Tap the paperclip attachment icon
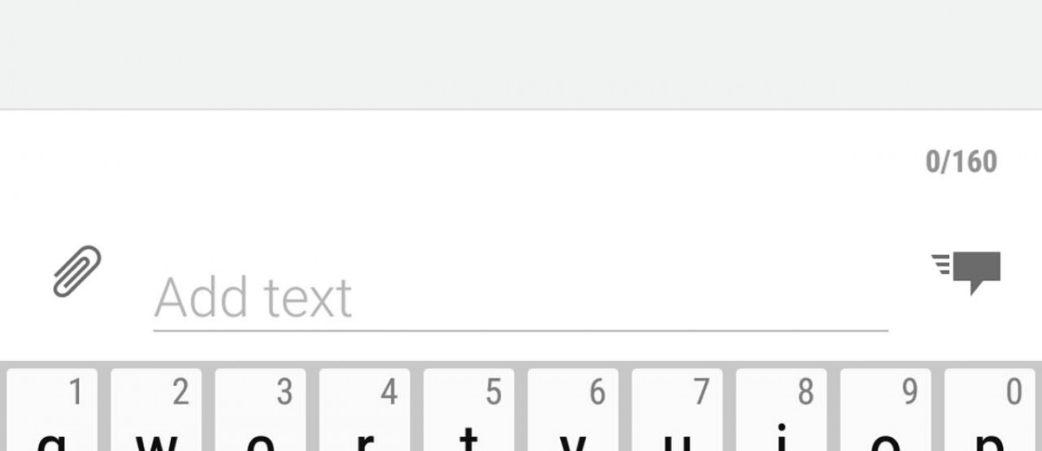This screenshot has height=451, width=1042. click(76, 271)
